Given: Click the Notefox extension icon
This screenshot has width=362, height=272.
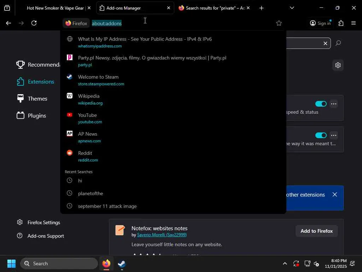Looking at the screenshot, I should (120, 230).
